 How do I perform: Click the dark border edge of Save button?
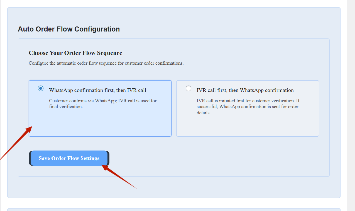coord(108,158)
